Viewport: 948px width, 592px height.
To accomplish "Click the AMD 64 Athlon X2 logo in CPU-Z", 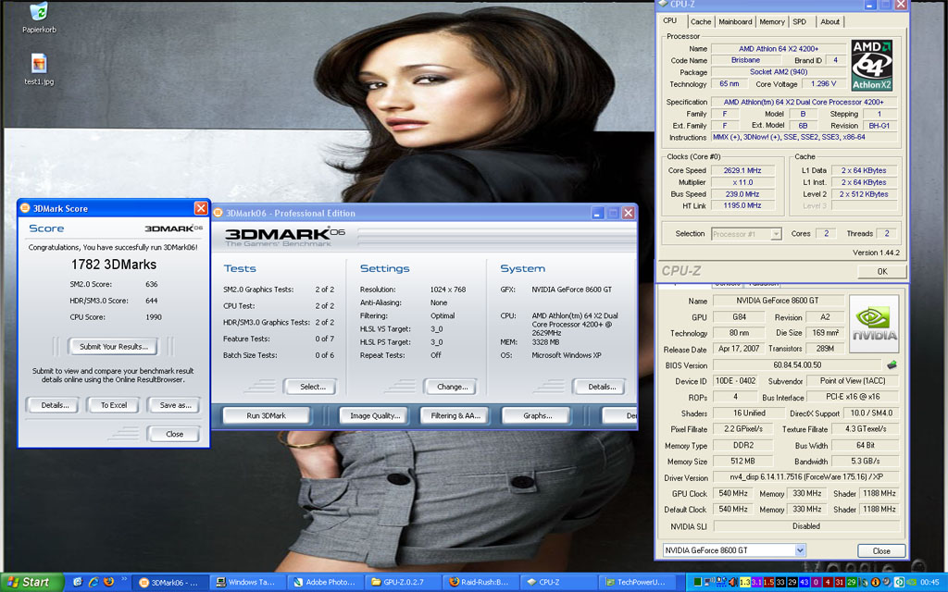I will 872,66.
